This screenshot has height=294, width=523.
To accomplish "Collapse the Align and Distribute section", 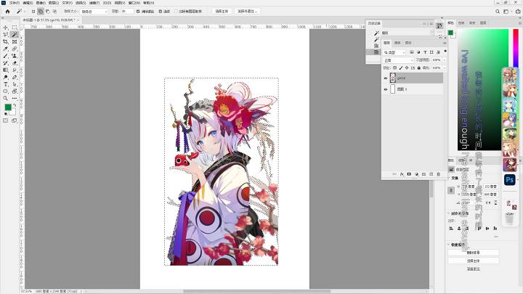I will 449,213.
